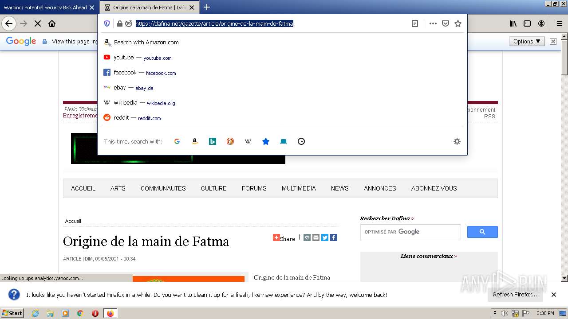Go back with the browser back arrow
The width and height of the screenshot is (568, 319).
pyautogui.click(x=9, y=23)
